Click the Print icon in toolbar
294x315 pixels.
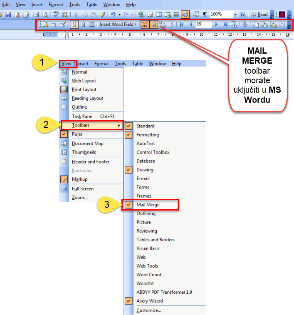tap(36, 15)
